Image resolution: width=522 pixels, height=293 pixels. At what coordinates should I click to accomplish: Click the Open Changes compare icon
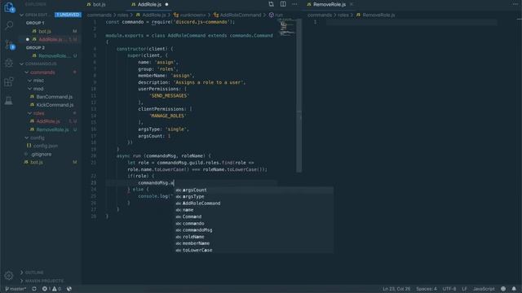point(271,4)
